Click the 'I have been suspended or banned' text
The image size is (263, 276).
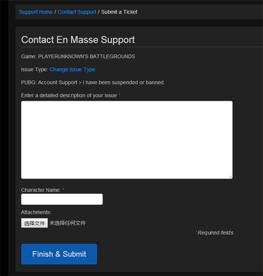tap(124, 82)
